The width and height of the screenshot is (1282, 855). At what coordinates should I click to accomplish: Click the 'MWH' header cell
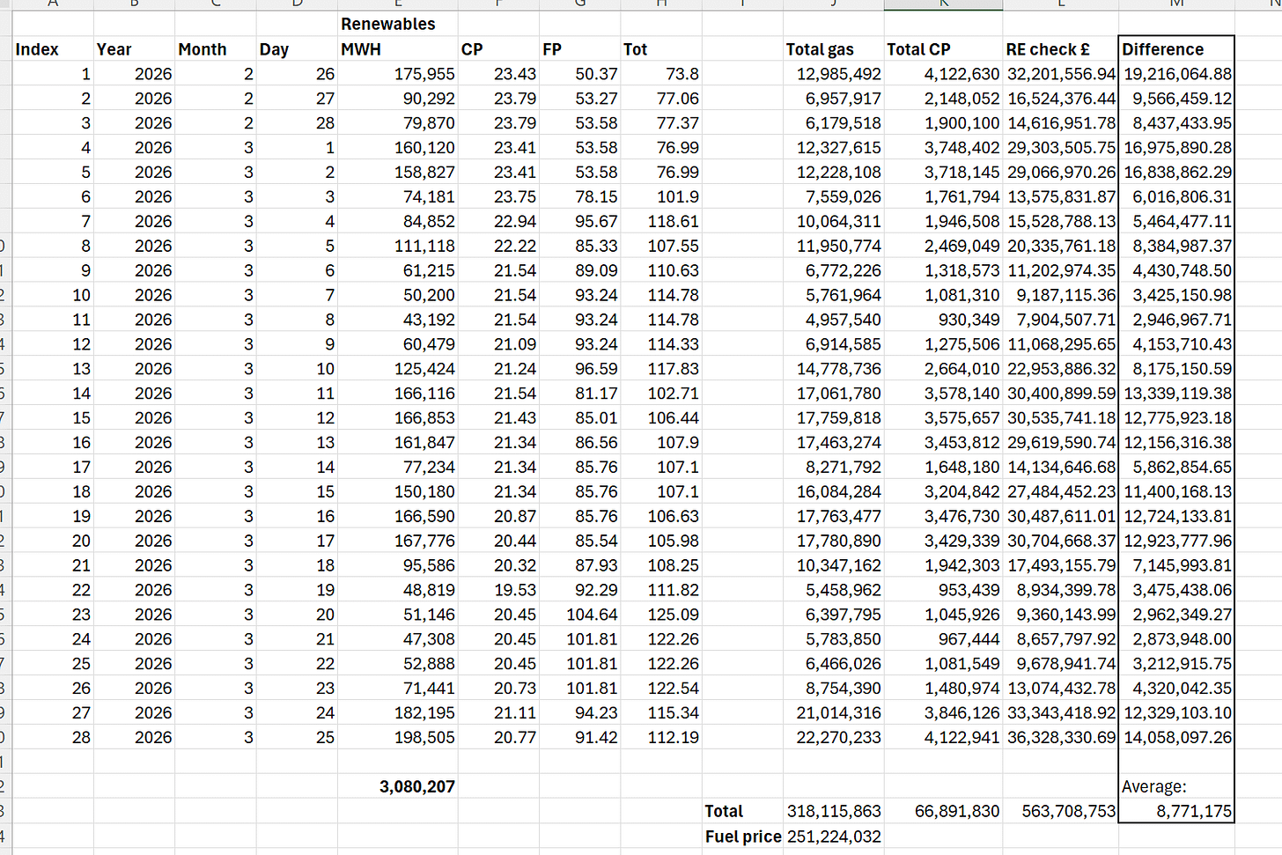(x=398, y=49)
